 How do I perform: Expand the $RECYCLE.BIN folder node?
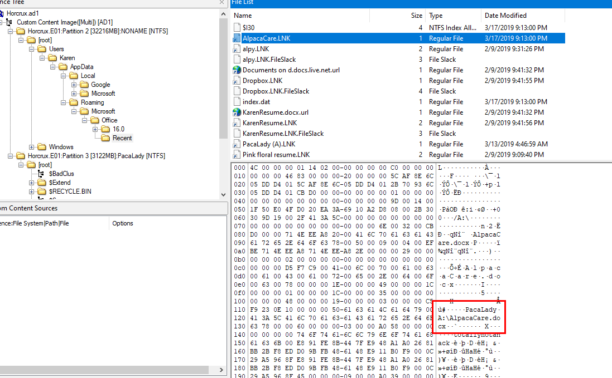(31, 192)
